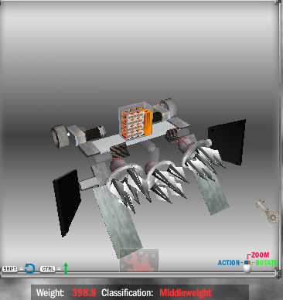Click the SHIFT key indicator
Image resolution: width=283 pixels, height=300 pixels.
(10, 269)
